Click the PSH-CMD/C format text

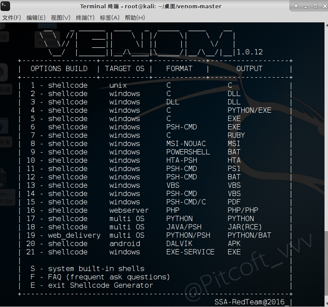tap(186, 202)
